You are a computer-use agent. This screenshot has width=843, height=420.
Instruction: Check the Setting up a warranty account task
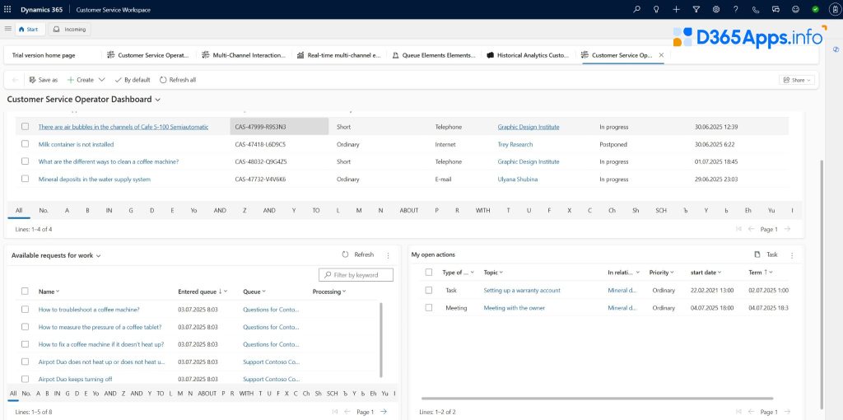[x=428, y=291]
